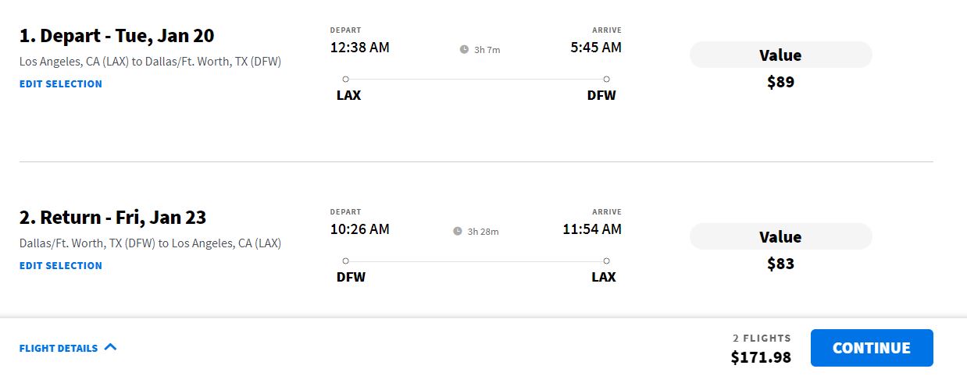Click the DFW destination circle marker on departing flight
The image size is (967, 383).
606,79
